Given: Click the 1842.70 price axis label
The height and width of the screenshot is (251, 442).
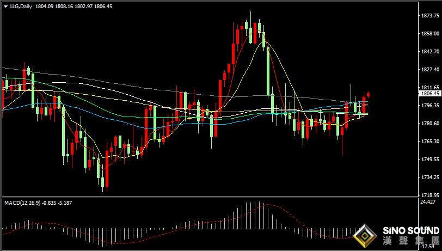Looking at the screenshot, I should pos(430,52).
